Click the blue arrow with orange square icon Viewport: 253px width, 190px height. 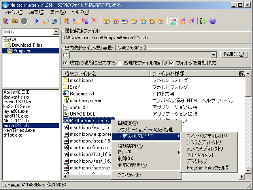coord(76,21)
